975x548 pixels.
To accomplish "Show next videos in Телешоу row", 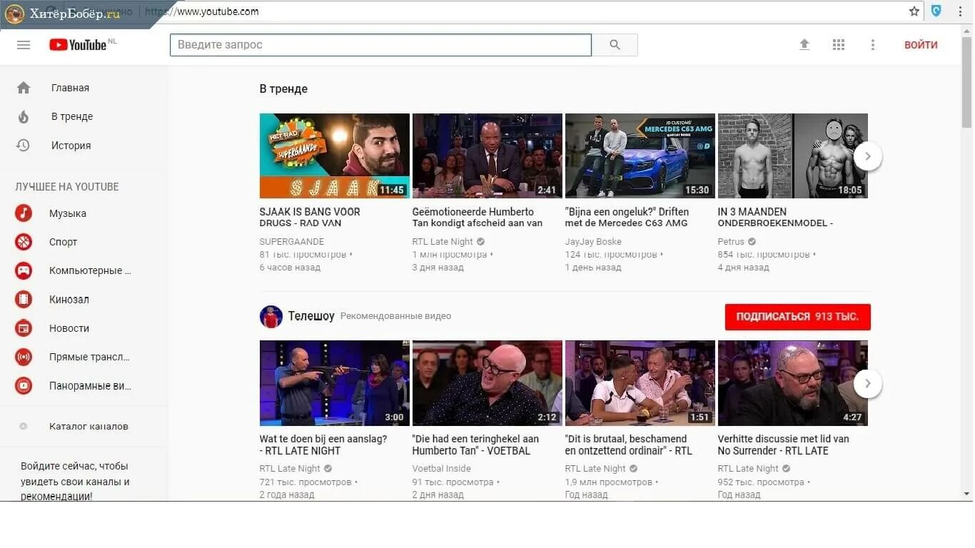I will point(868,384).
